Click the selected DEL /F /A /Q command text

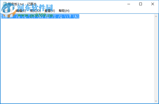[x=40, y=16]
